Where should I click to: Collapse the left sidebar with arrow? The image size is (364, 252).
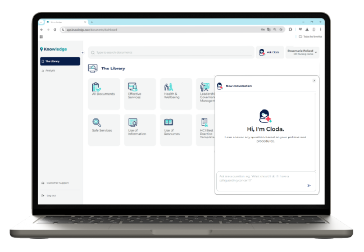(83, 53)
